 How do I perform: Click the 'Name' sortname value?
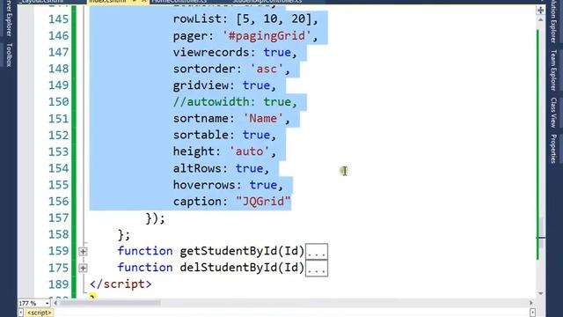(x=263, y=119)
